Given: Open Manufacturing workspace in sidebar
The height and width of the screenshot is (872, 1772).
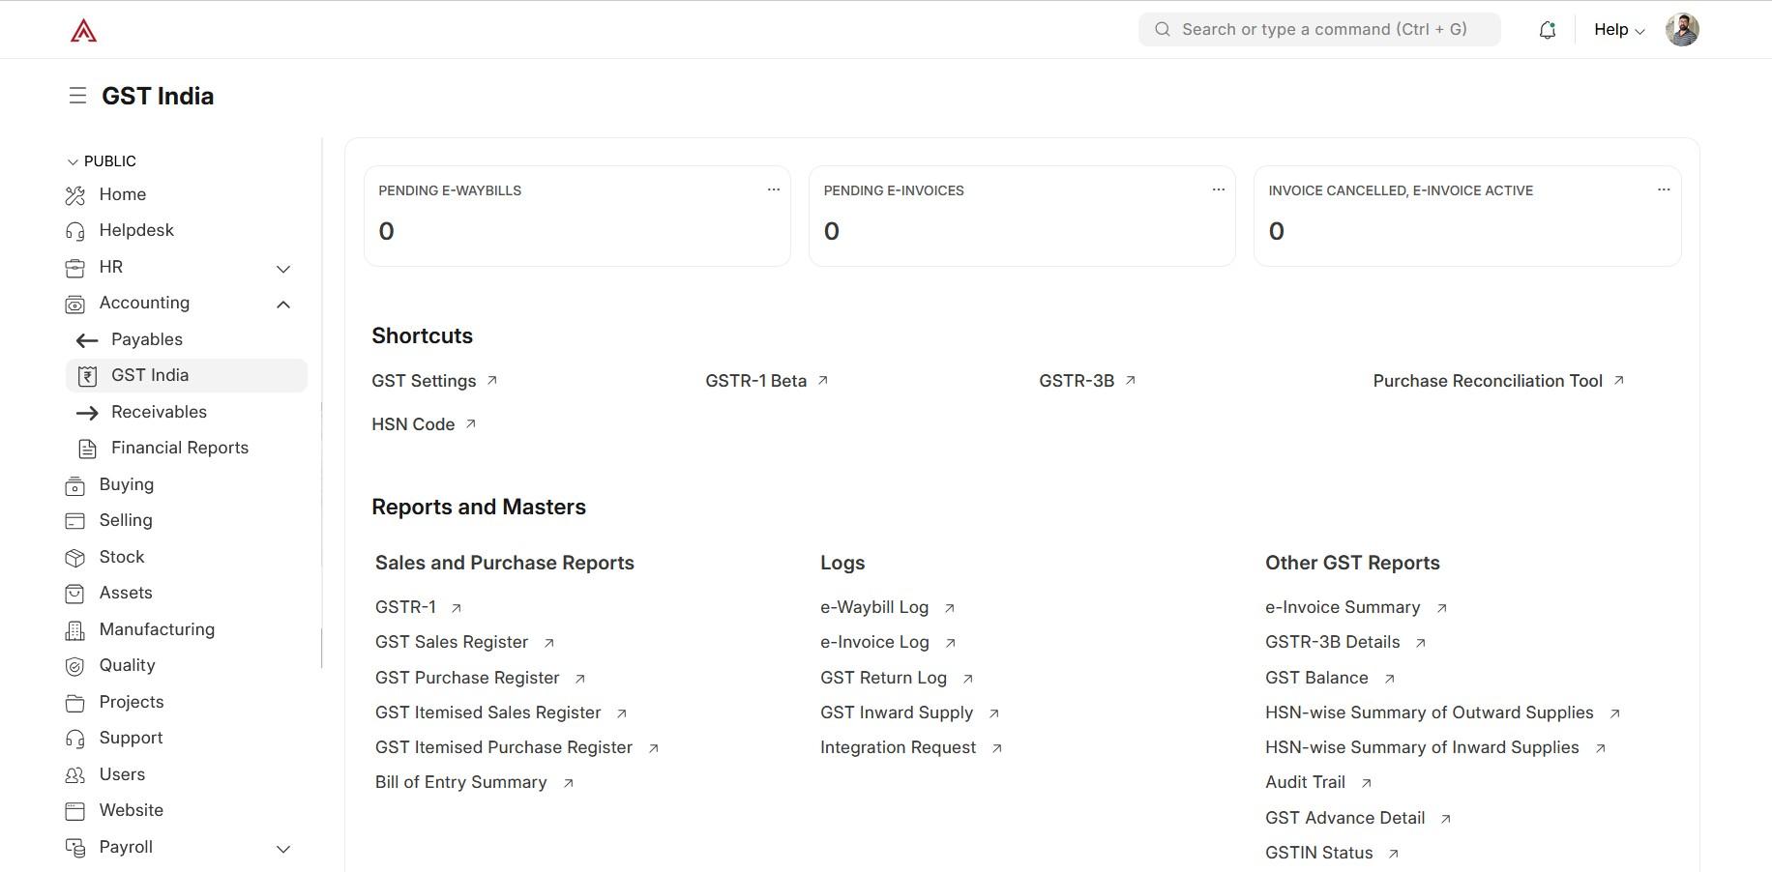Looking at the screenshot, I should coord(157,629).
